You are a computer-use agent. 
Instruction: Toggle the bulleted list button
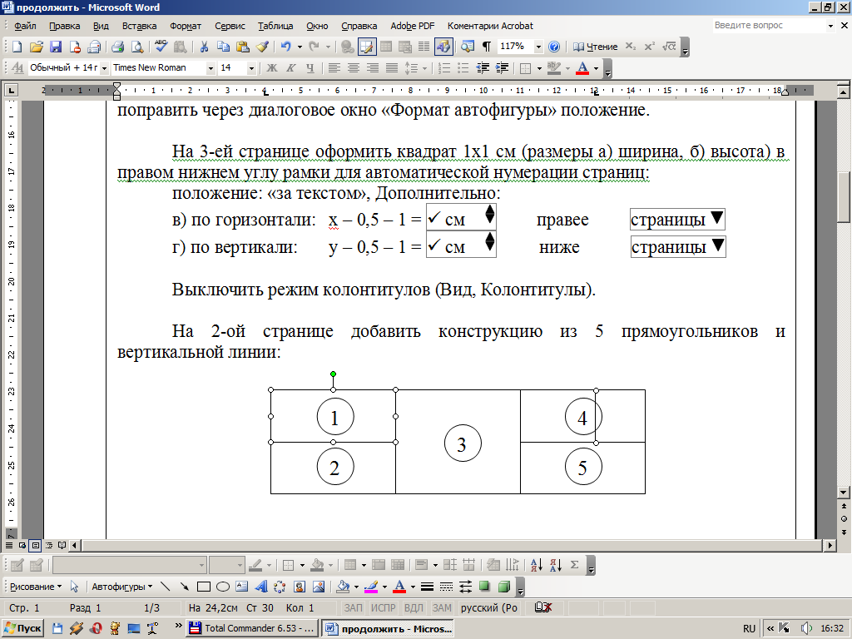pos(463,68)
